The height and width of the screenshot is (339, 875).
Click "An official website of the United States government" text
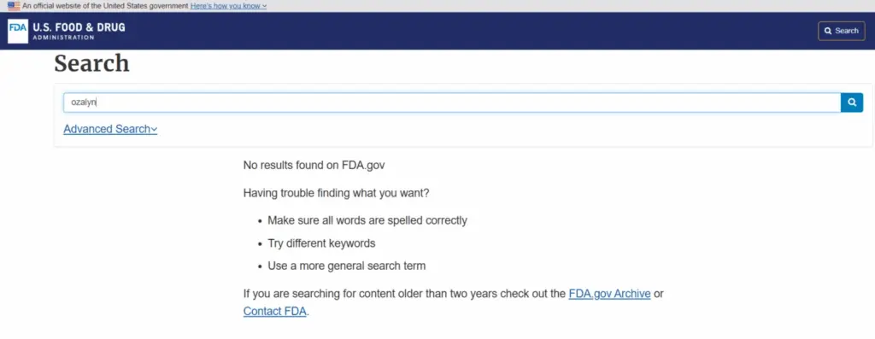pos(105,6)
